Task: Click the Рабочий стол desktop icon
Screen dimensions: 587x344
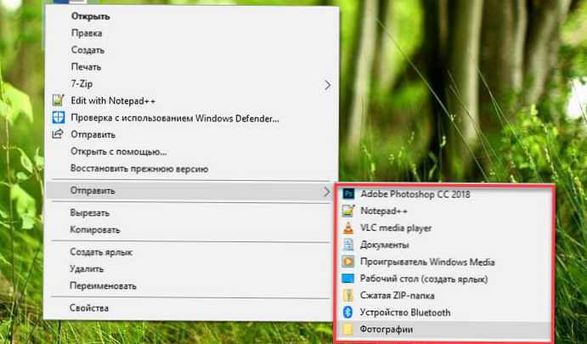Action: tap(348, 279)
